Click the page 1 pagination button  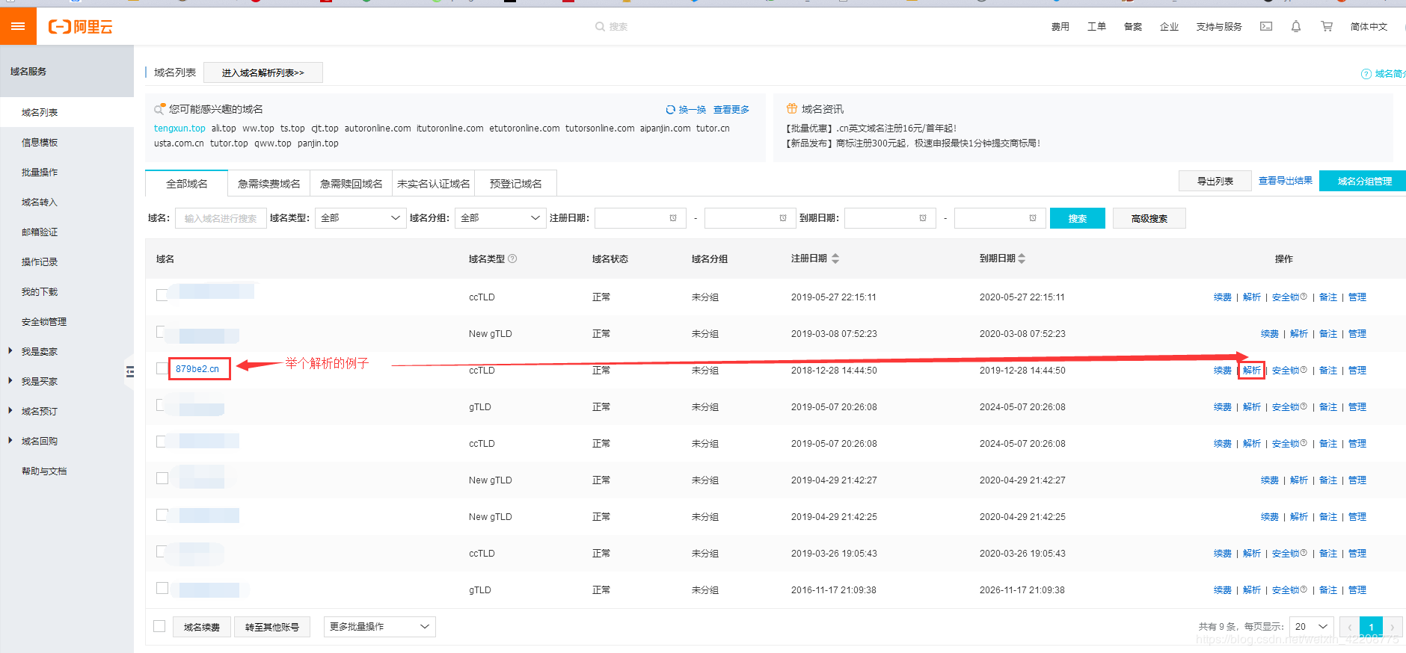tap(1371, 627)
